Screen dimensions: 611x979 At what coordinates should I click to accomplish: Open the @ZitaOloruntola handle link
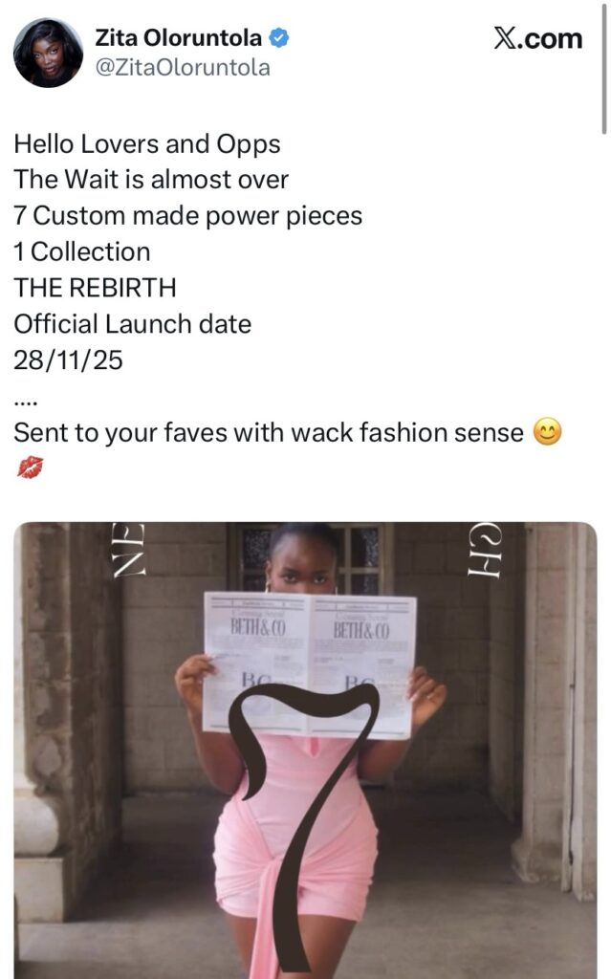pos(183,68)
